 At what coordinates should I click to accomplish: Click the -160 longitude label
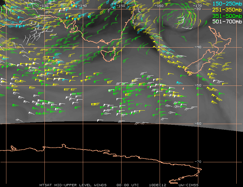tap(159, 6)
